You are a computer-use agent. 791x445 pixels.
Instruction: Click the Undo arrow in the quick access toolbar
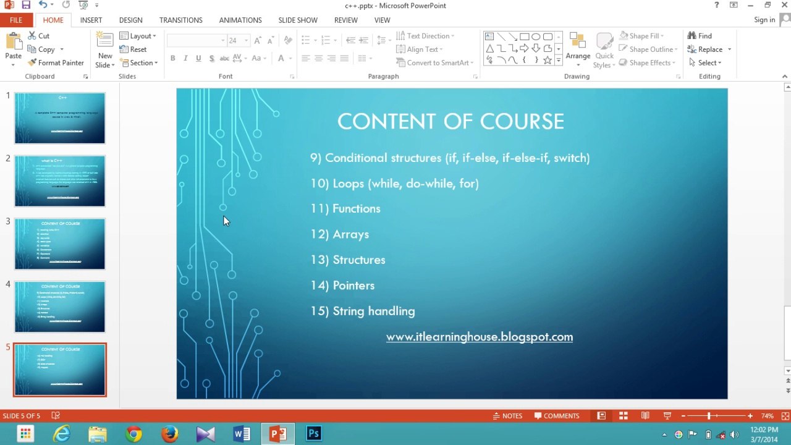42,5
